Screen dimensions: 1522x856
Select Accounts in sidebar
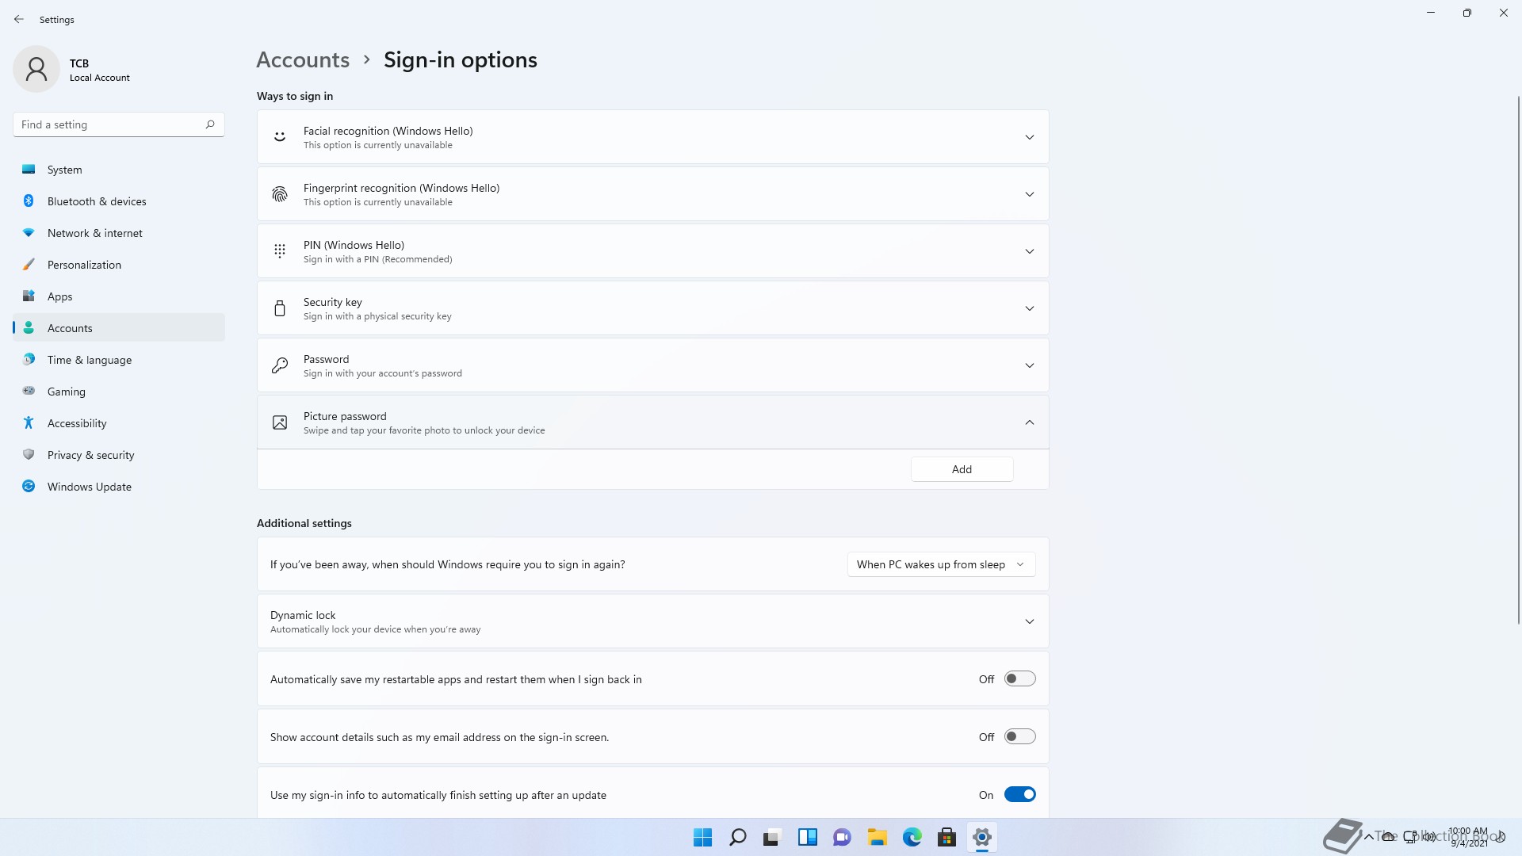[119, 328]
